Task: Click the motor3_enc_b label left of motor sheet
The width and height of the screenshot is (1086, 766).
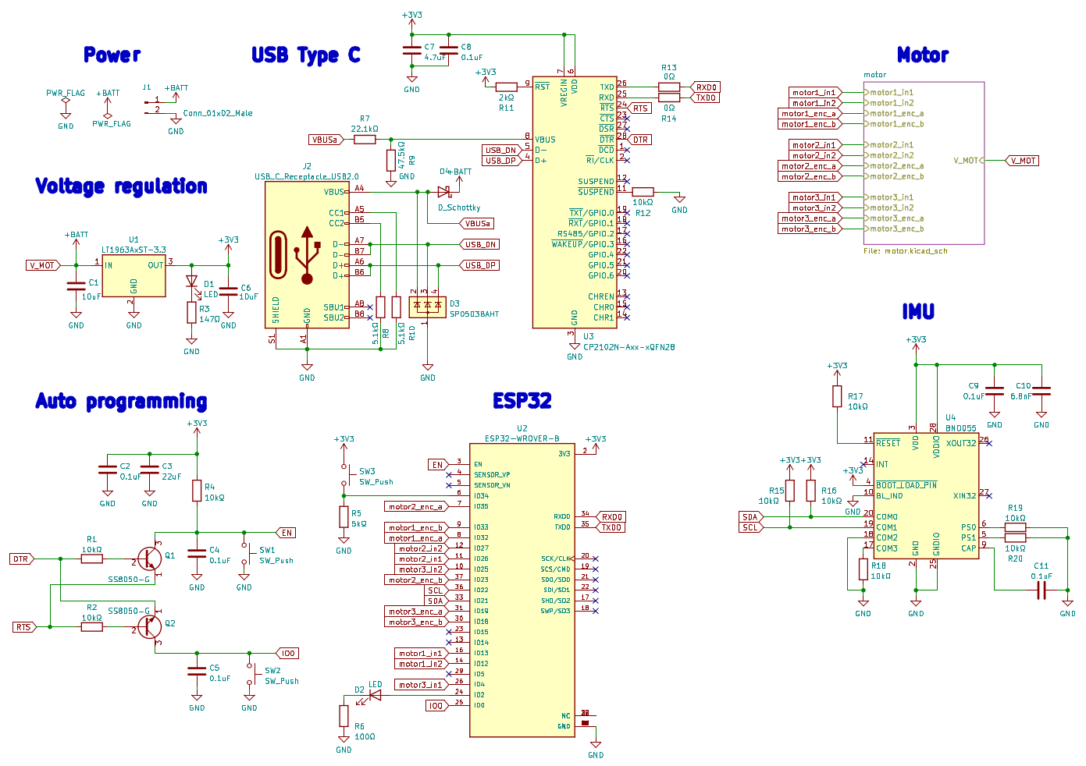Action: [810, 229]
